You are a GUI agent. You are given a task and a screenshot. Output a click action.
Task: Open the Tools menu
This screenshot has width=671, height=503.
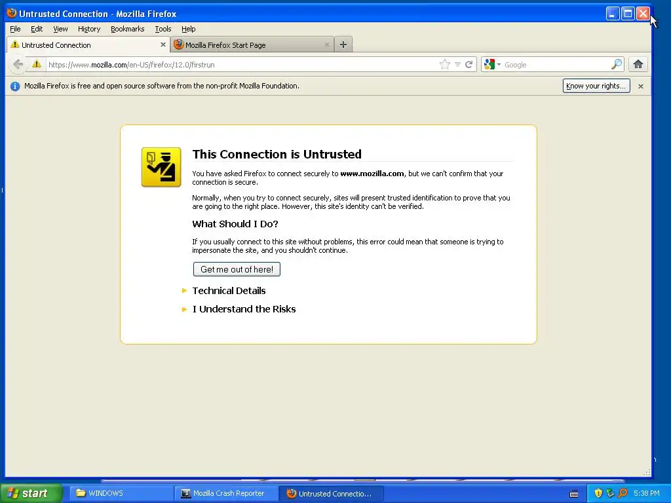163,29
